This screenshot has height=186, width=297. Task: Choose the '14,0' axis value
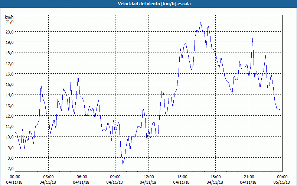coord(10,95)
